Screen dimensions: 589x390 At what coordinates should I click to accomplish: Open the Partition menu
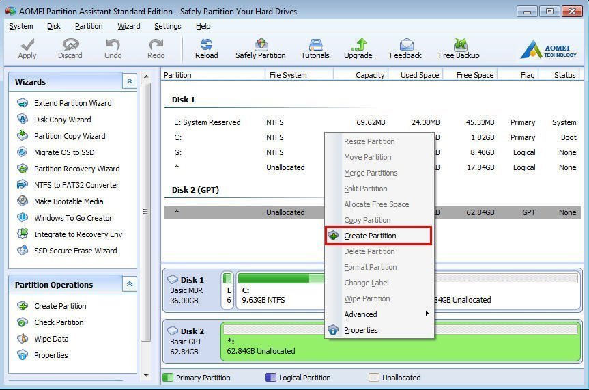click(89, 27)
